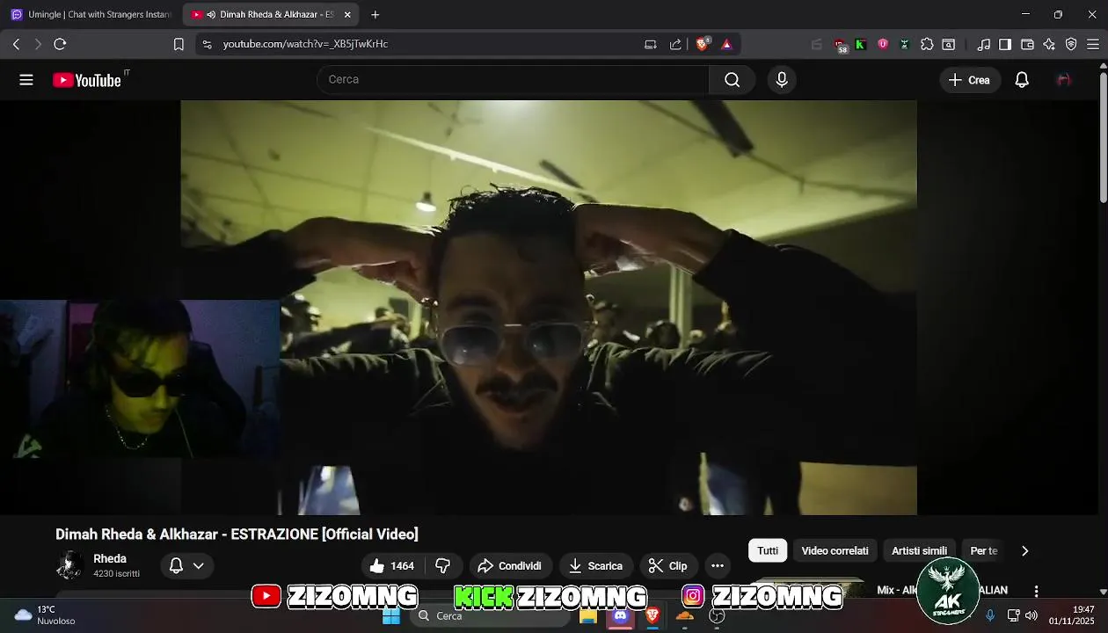Open Discord from the taskbar

(621, 616)
